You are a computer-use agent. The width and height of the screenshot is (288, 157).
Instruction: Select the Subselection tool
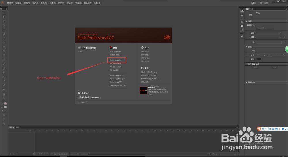(x=4, y=17)
